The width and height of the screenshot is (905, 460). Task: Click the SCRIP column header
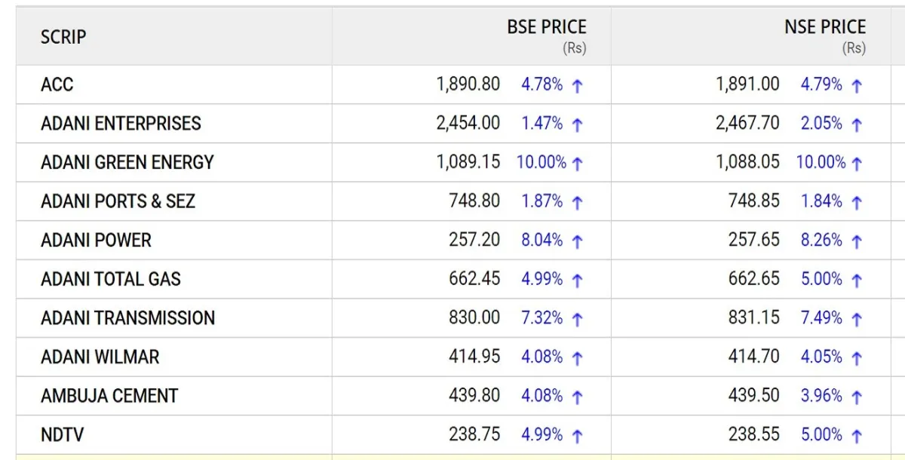pyautogui.click(x=63, y=37)
